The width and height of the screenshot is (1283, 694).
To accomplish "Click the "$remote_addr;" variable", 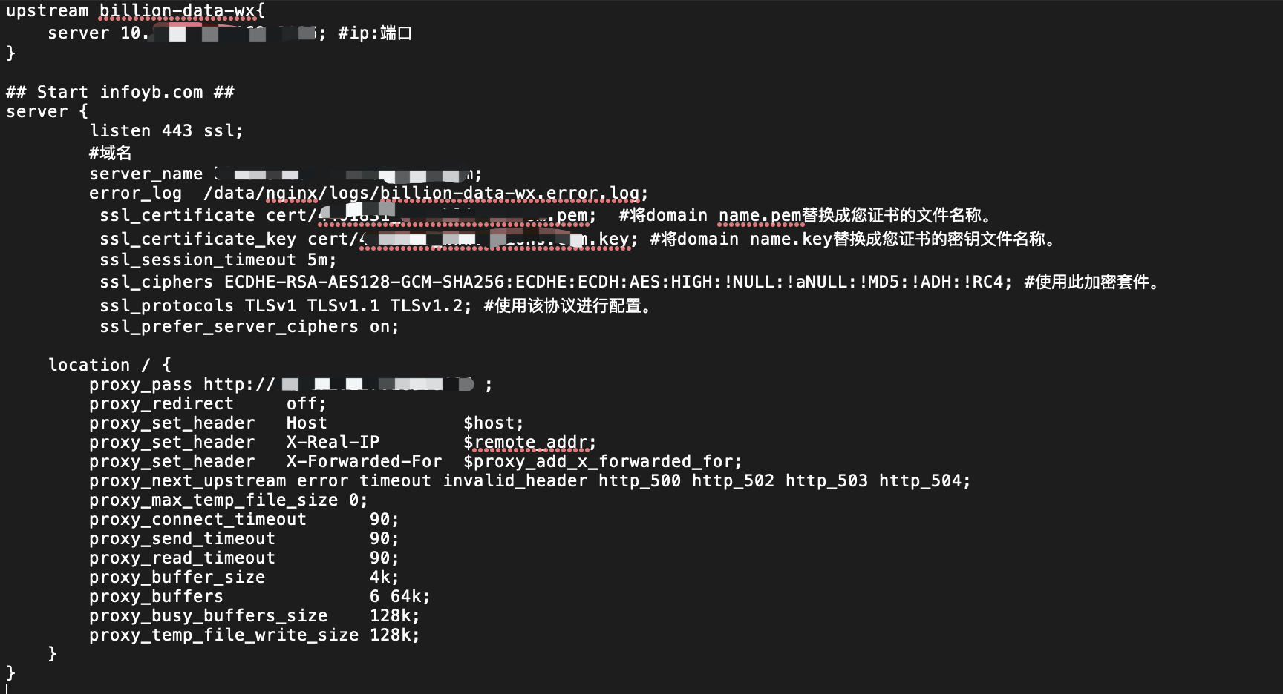I will (529, 442).
